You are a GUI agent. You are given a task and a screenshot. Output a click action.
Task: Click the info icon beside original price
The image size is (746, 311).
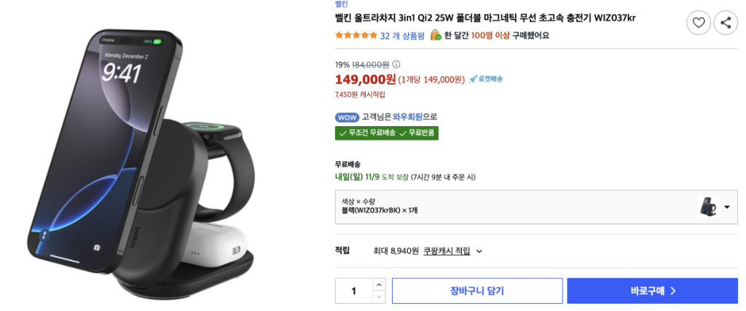click(396, 64)
